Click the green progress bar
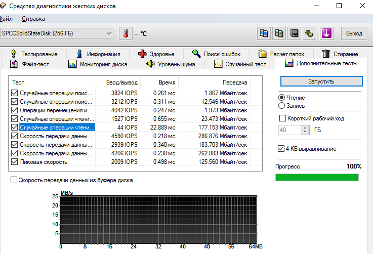The height and width of the screenshot is (254, 373). click(x=317, y=178)
